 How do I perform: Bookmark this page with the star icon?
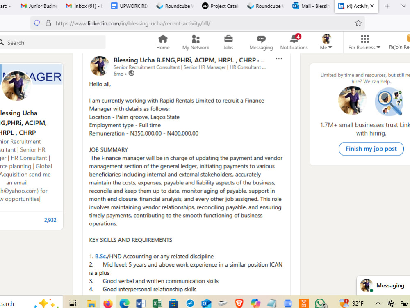[x=358, y=23]
